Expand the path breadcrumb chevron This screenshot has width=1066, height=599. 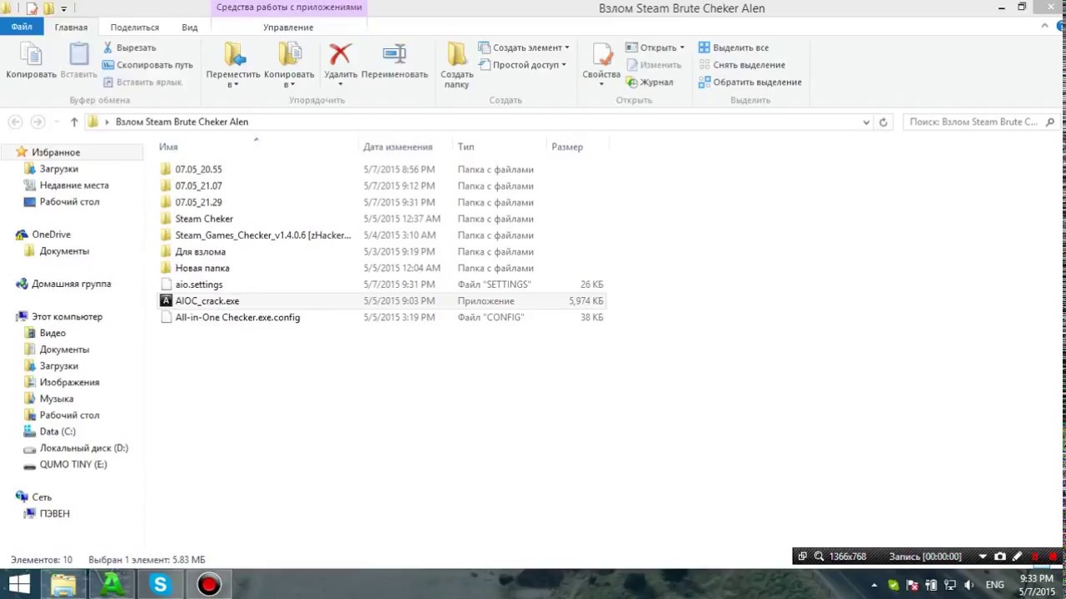[x=107, y=121]
